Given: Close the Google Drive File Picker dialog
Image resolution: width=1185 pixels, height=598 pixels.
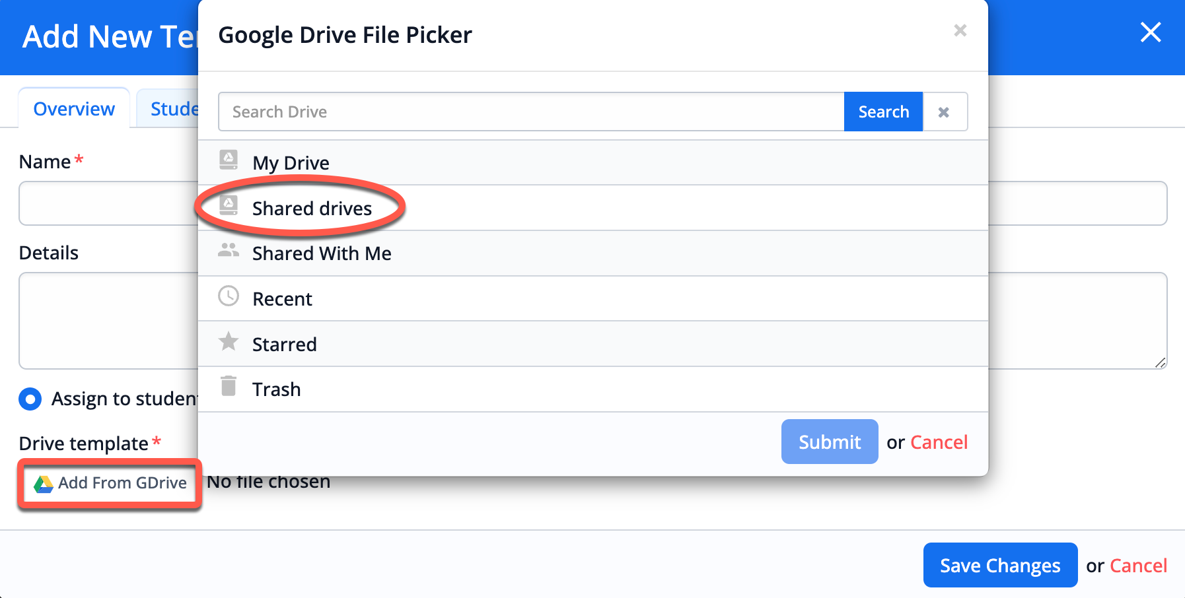Looking at the screenshot, I should pyautogui.click(x=960, y=30).
